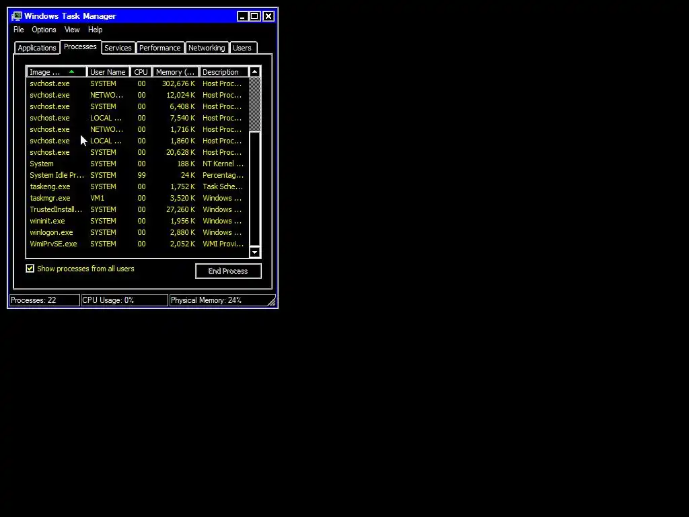Switch to the Applications tab
The width and height of the screenshot is (689, 517).
coord(37,48)
